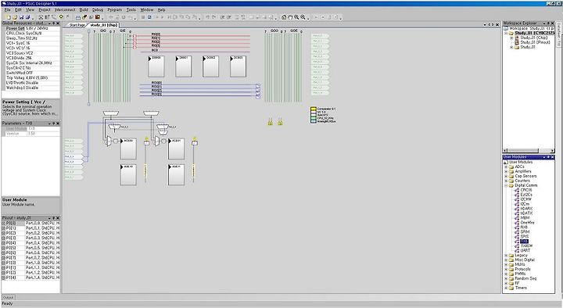
Task: Expand the ADCs folder in User Modules
Action: [x=506, y=167]
